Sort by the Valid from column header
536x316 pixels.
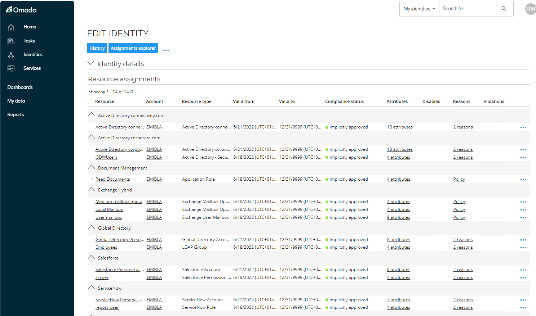click(244, 101)
